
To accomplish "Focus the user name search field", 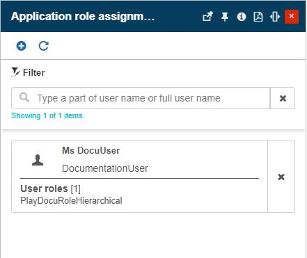I will (x=141, y=98).
